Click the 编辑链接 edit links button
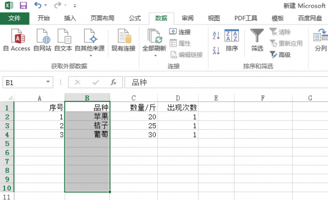 (186, 54)
